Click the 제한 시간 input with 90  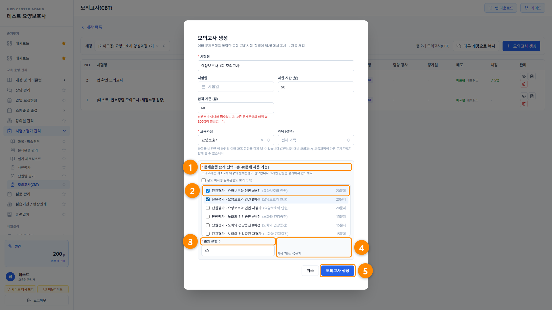(x=316, y=87)
